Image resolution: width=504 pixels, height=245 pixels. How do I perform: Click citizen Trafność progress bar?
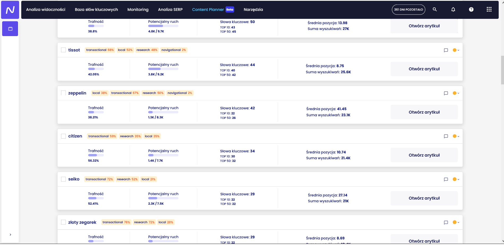(x=96, y=155)
